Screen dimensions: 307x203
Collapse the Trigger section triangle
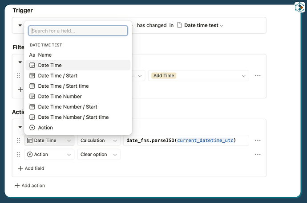coord(20,25)
